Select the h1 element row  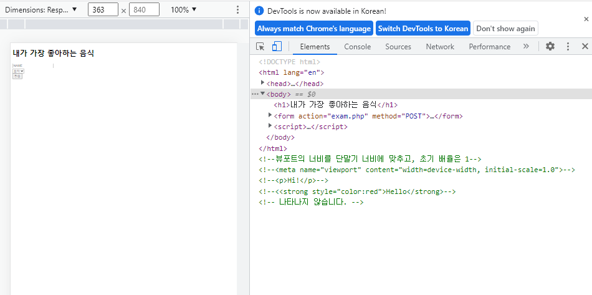click(336, 105)
